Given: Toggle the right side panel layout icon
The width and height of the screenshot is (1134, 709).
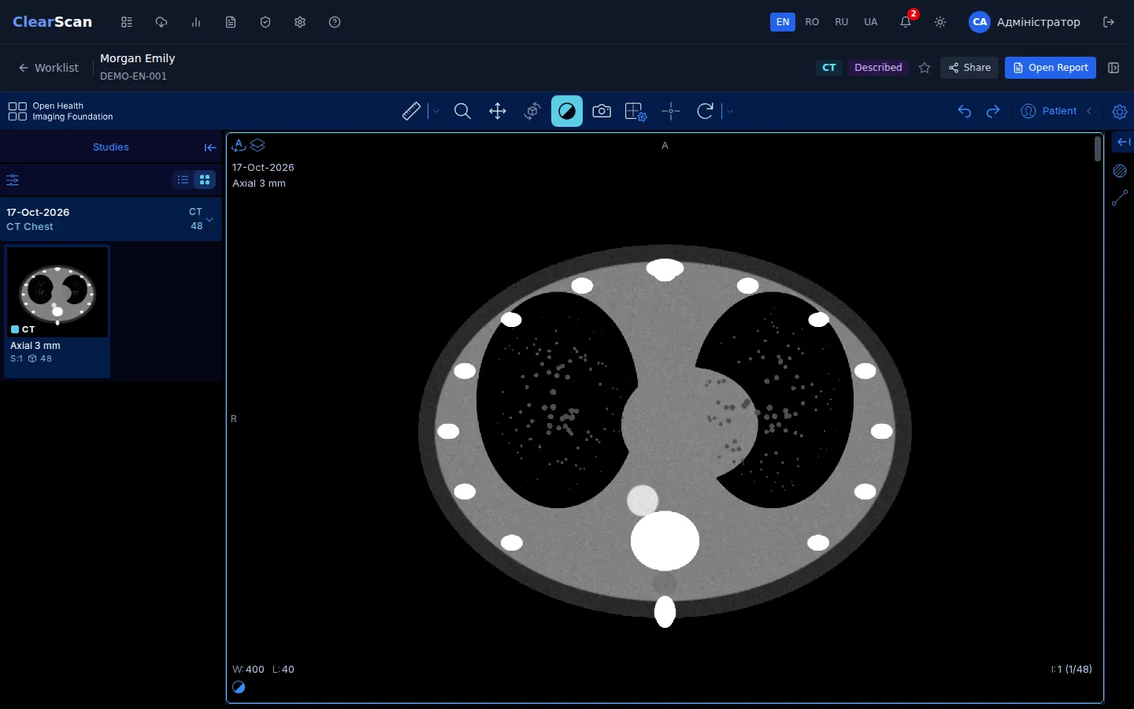Looking at the screenshot, I should 1114,68.
